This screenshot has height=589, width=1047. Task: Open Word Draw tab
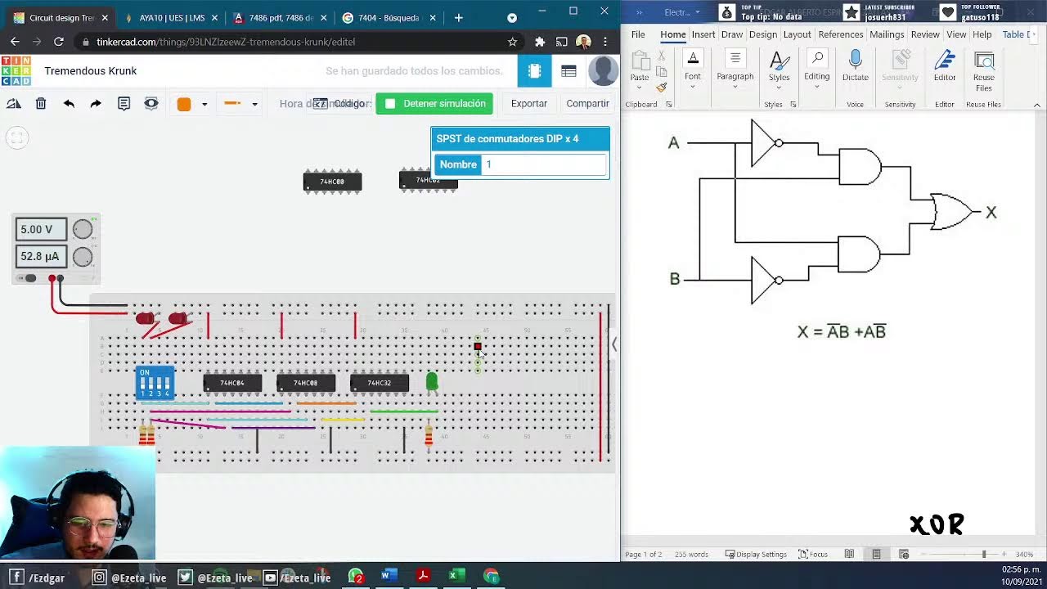(732, 34)
